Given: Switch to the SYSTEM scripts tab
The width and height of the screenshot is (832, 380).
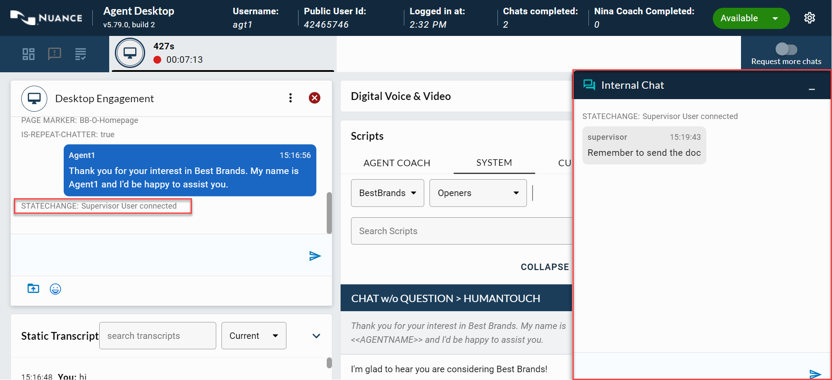Looking at the screenshot, I should [494, 163].
